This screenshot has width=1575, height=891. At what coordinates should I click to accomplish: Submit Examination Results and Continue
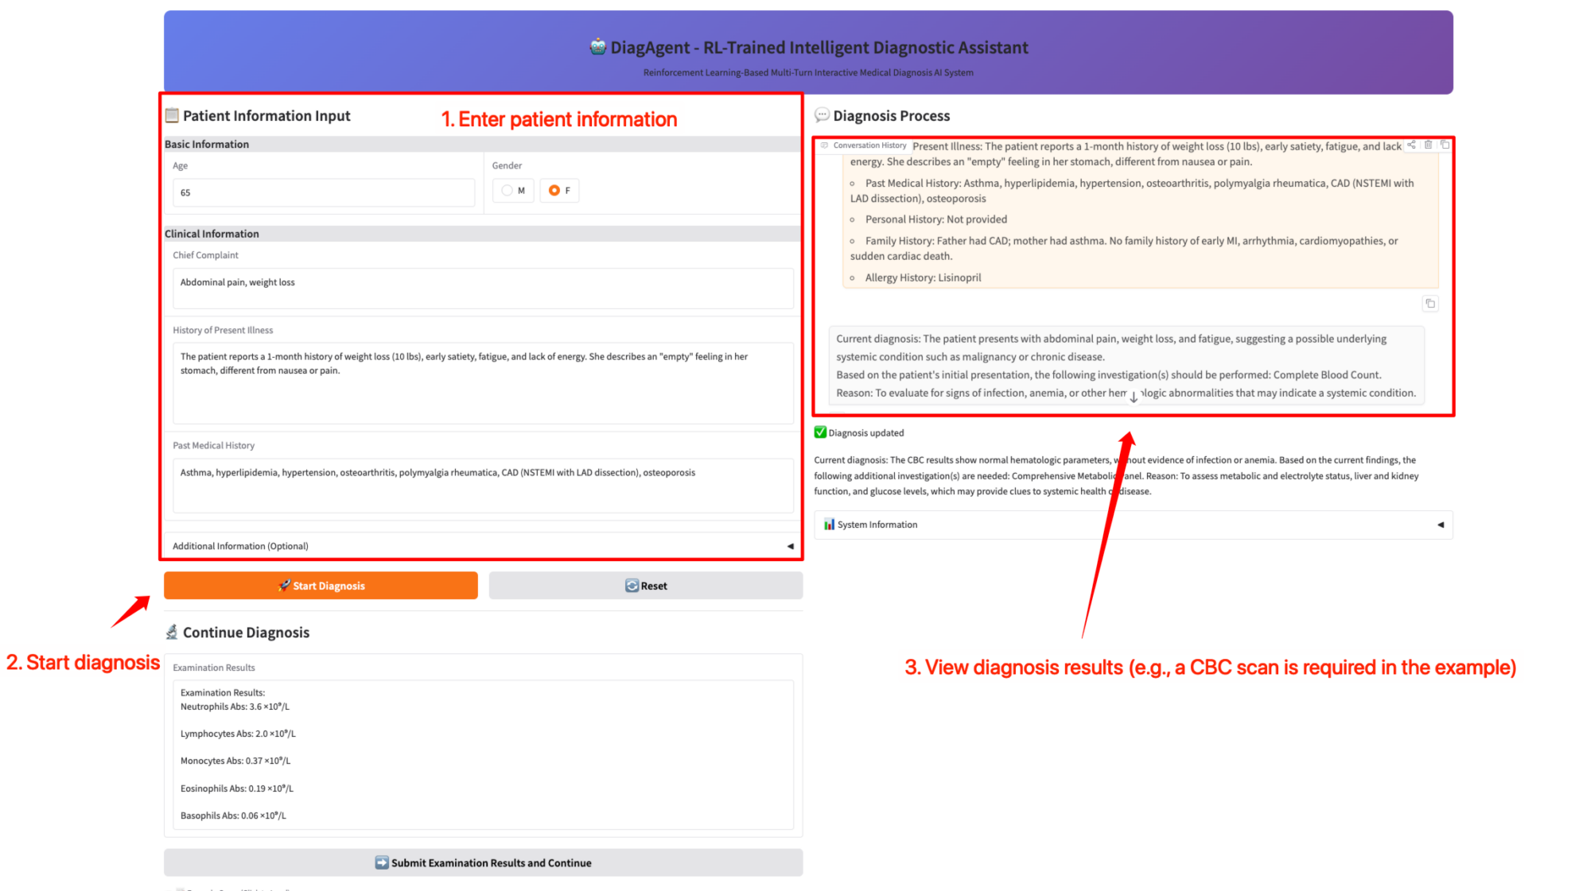483,862
